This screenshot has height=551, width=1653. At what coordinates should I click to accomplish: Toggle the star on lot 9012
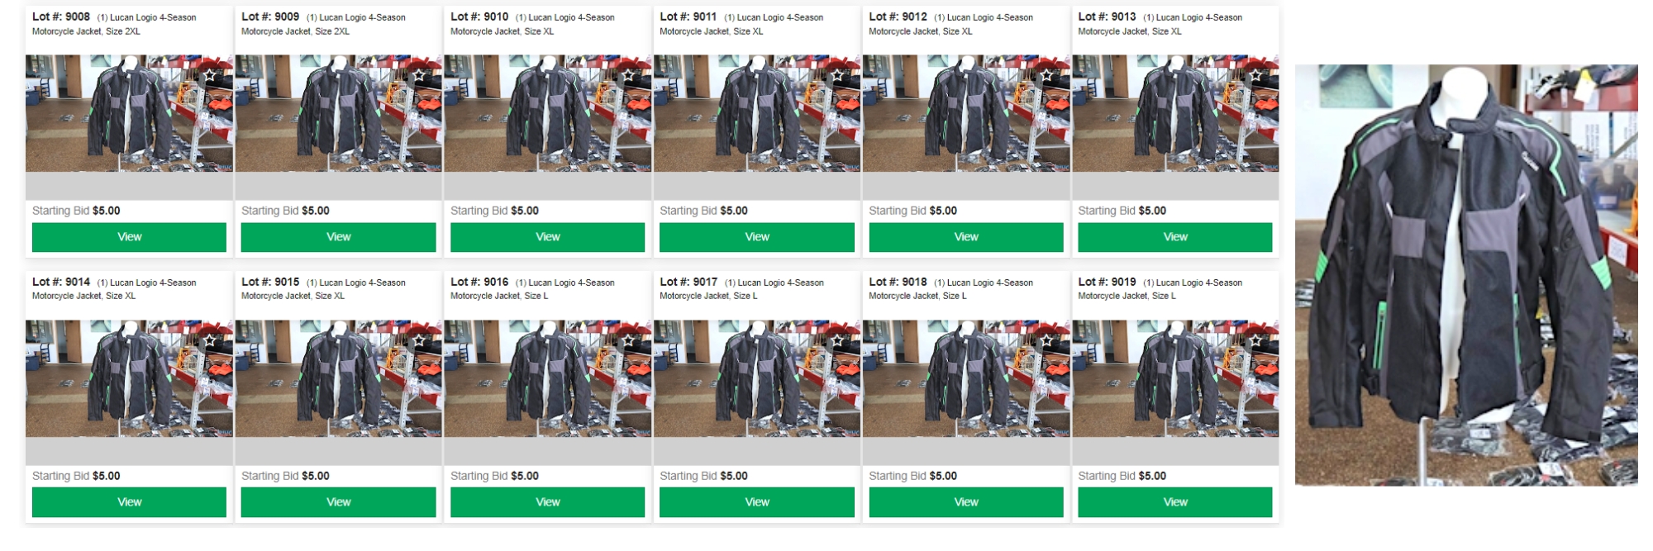pyautogui.click(x=1046, y=75)
